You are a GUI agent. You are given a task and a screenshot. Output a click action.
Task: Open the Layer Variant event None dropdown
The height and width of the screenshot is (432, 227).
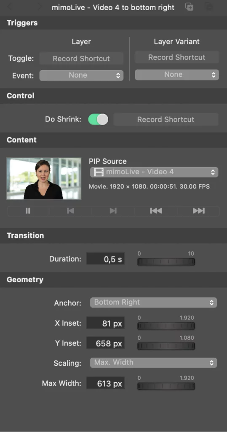point(176,75)
